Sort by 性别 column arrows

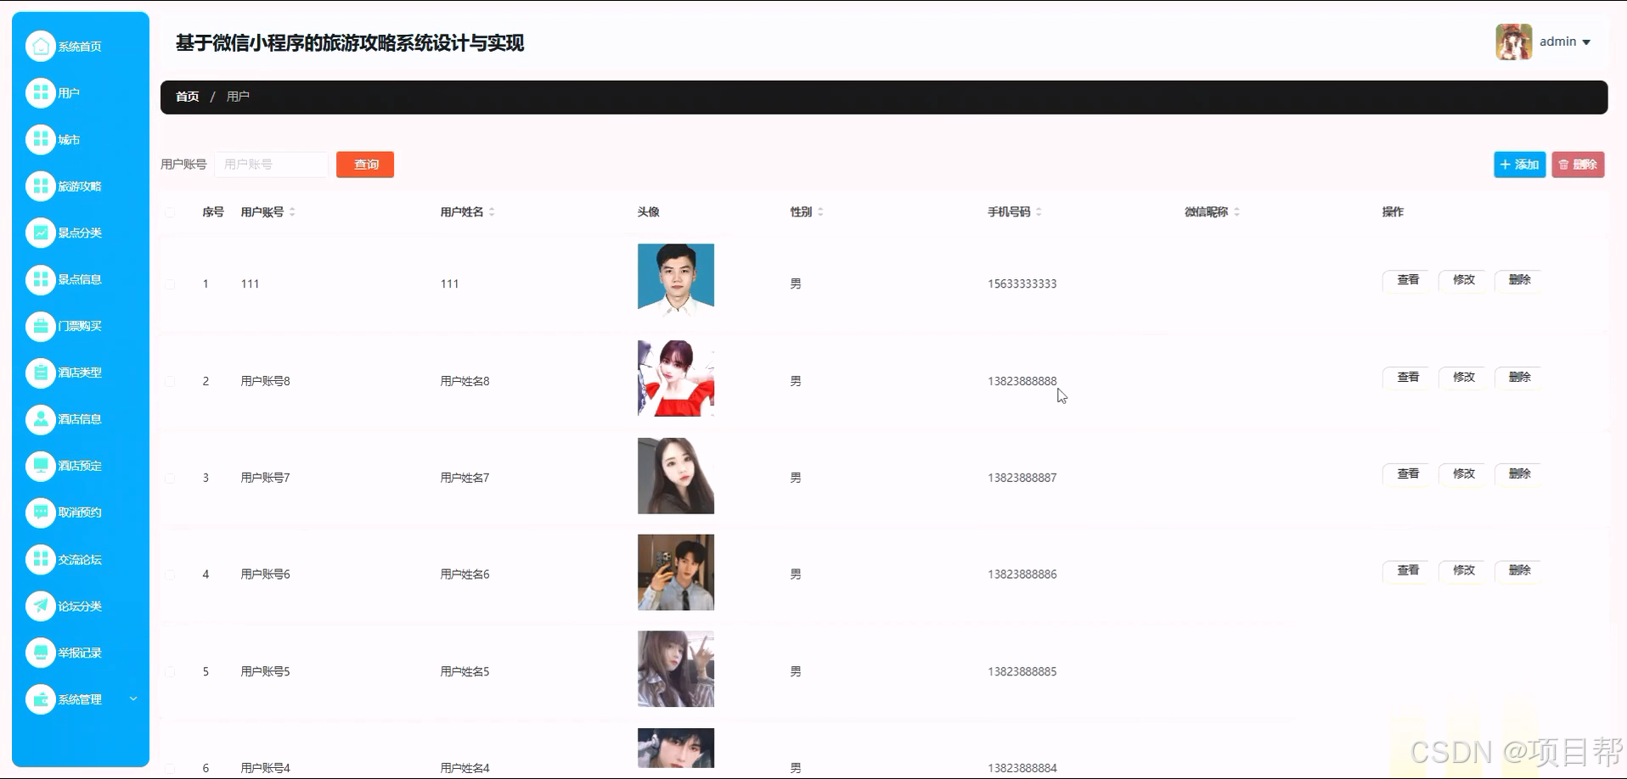tap(820, 212)
